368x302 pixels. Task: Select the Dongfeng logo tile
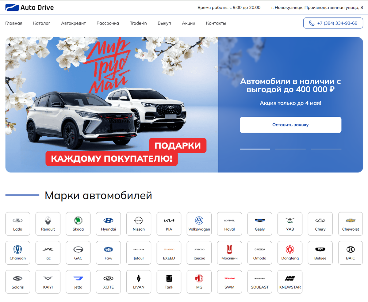tap(290, 253)
